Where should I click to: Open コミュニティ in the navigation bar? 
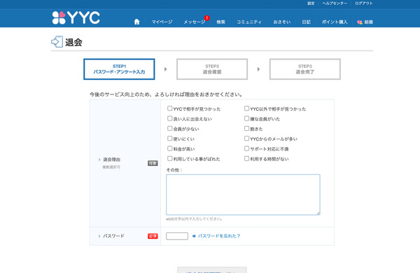[248, 22]
